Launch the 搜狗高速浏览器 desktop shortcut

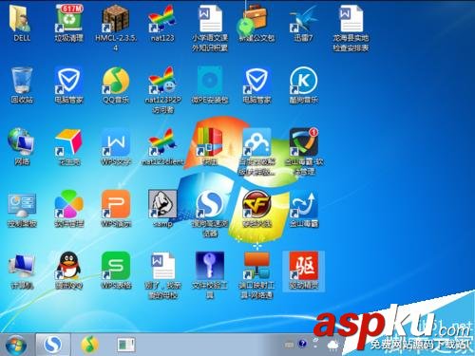tap(209, 204)
